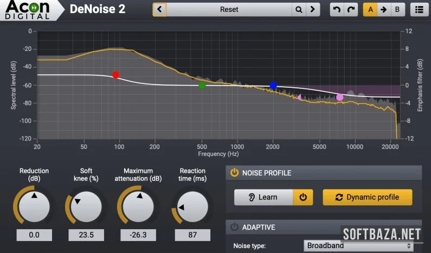
Task: Open the preset search magnifier
Action: click(x=298, y=10)
